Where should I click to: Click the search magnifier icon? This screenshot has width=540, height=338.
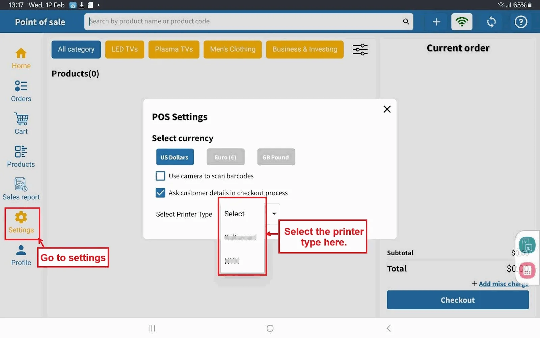click(406, 22)
